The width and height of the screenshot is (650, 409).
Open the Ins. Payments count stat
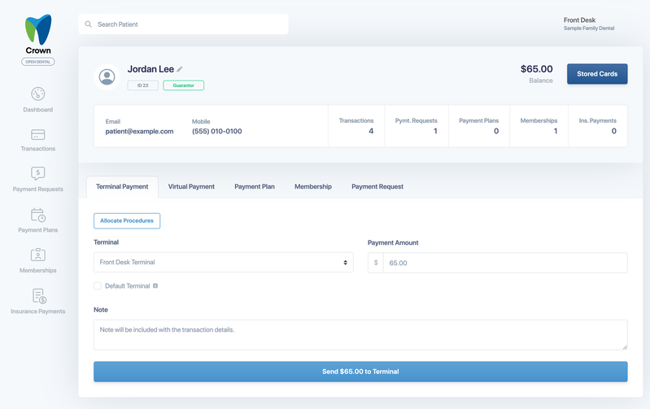coord(598,126)
